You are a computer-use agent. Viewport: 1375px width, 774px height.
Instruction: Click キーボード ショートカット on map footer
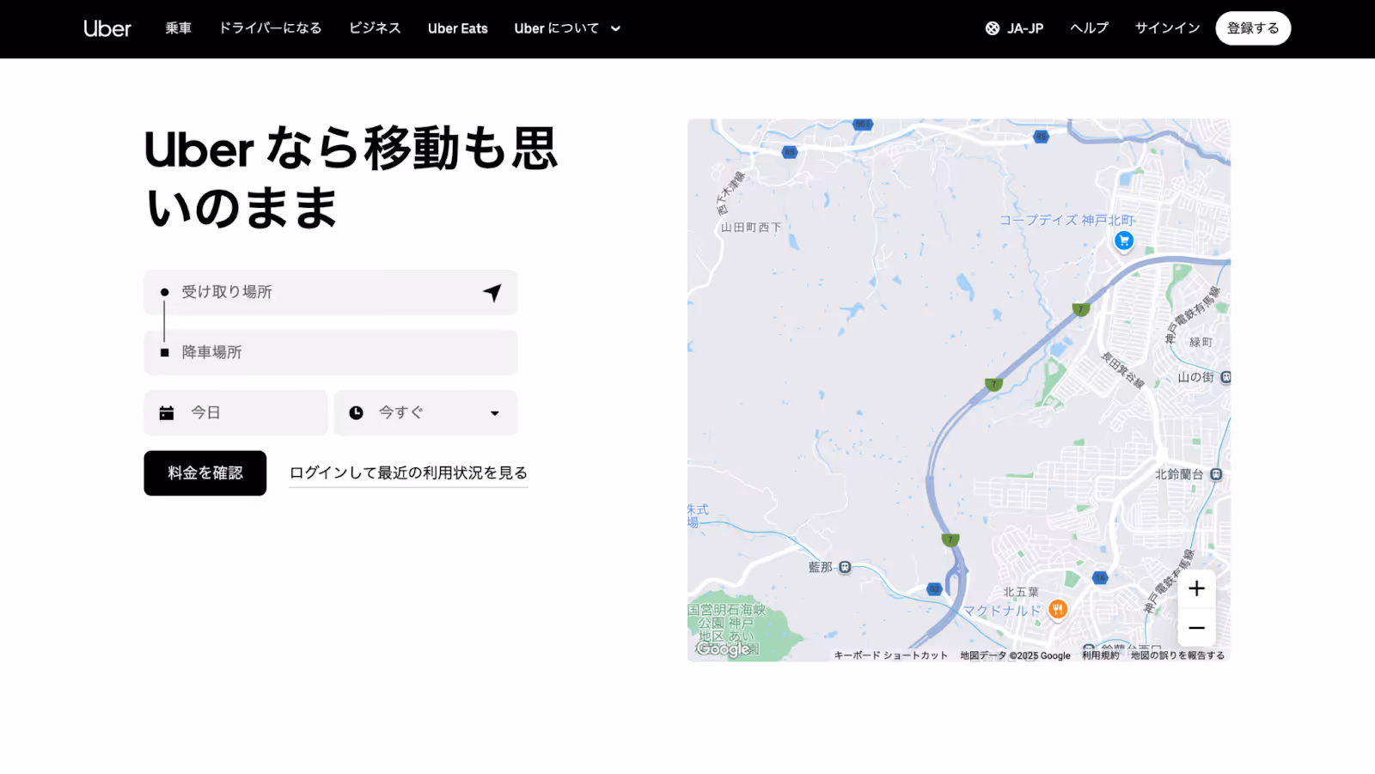890,655
